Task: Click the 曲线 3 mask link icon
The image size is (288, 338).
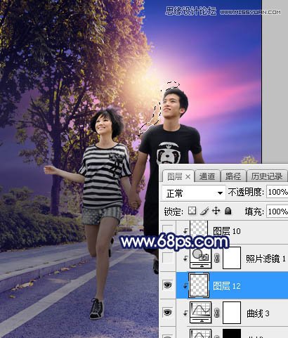Action: [217, 313]
